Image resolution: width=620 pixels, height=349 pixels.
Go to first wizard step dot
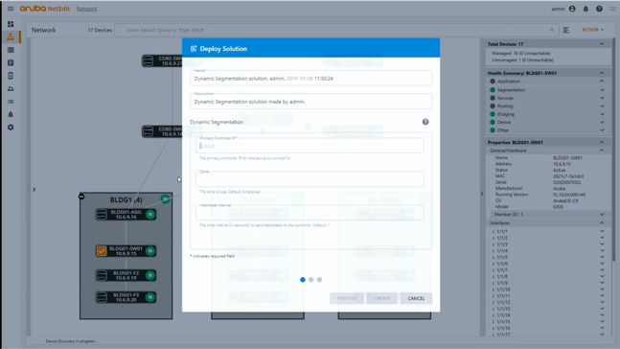coord(303,280)
